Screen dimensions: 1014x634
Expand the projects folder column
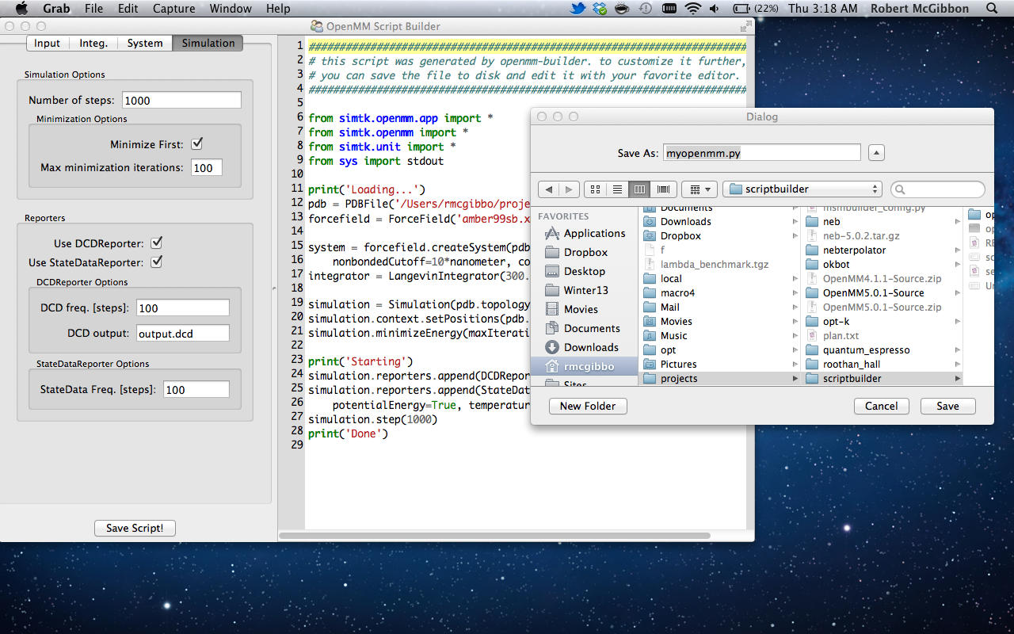point(795,379)
